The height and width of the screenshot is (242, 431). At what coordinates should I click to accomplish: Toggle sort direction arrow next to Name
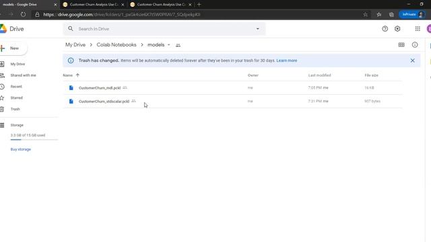(x=77, y=75)
